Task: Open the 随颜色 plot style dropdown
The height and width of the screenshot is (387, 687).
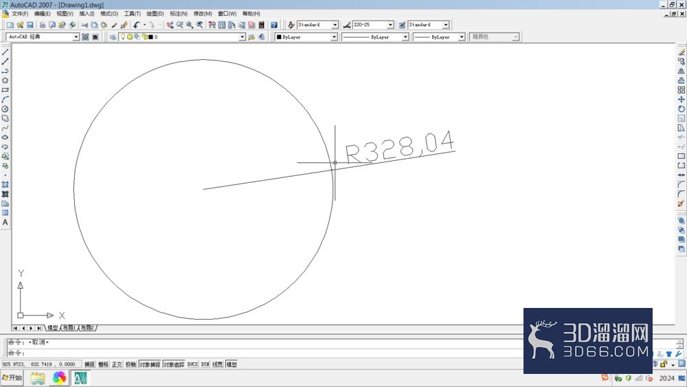Action: click(x=516, y=37)
